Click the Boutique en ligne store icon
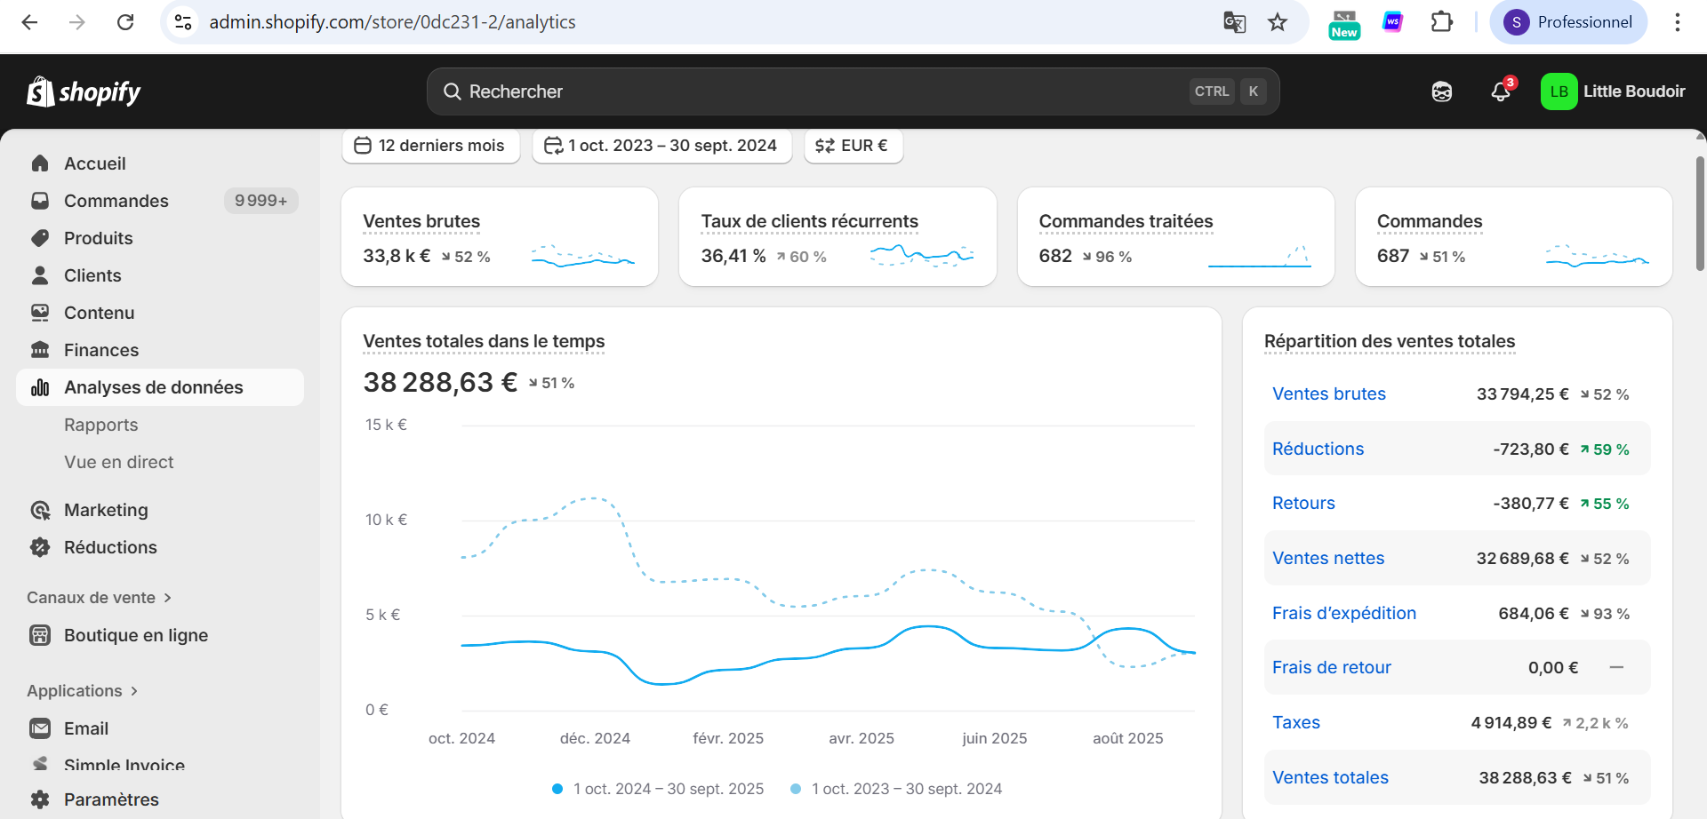Screen dimensions: 1707x819 click(x=40, y=635)
